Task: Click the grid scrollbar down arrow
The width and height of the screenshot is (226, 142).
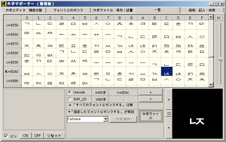Action: click(211, 85)
